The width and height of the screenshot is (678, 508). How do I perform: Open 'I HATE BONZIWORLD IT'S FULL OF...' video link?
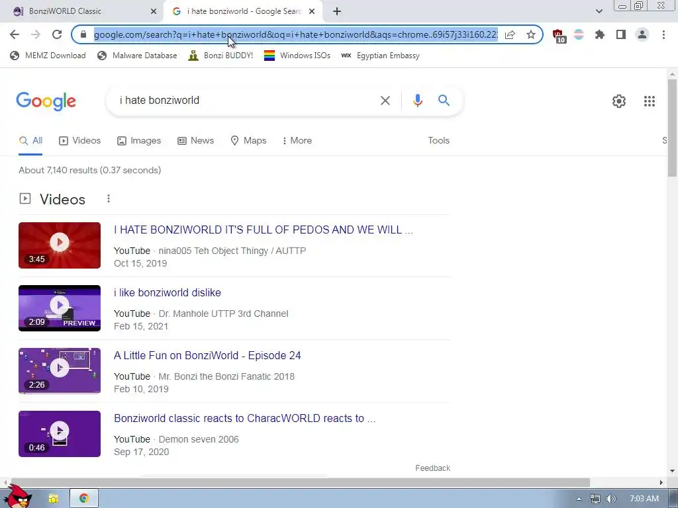pos(264,230)
